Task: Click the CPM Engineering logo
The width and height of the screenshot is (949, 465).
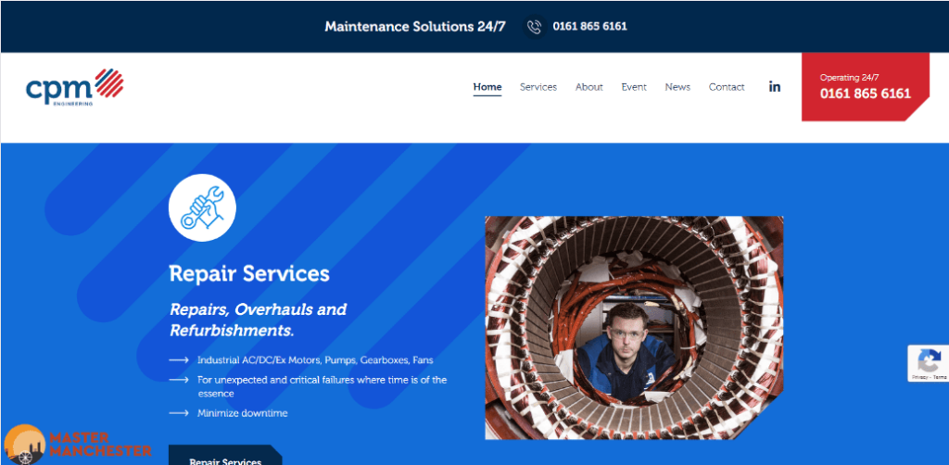Action: [x=74, y=88]
